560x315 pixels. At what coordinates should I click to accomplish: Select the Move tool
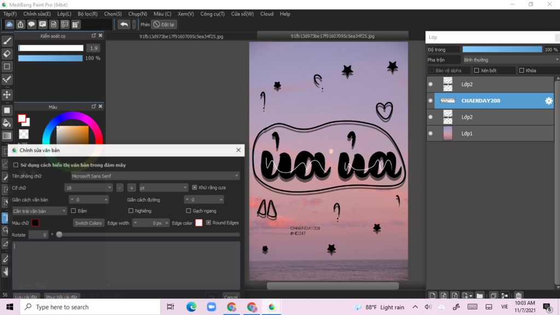(7, 95)
